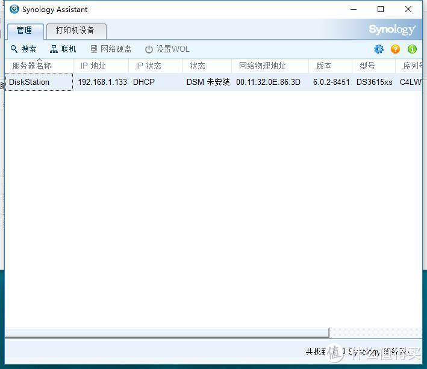The height and width of the screenshot is (369, 427).
Task: Select the DiskStation server name cell
Action: coord(39,82)
